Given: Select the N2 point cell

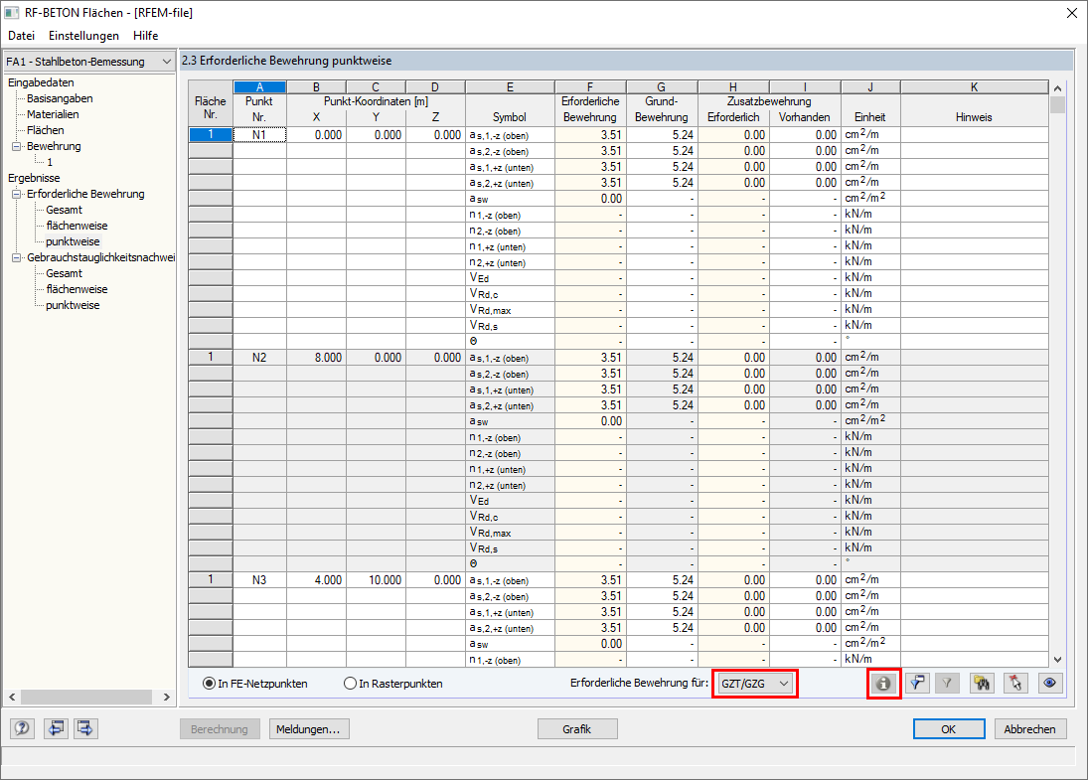Looking at the screenshot, I should pyautogui.click(x=259, y=358).
